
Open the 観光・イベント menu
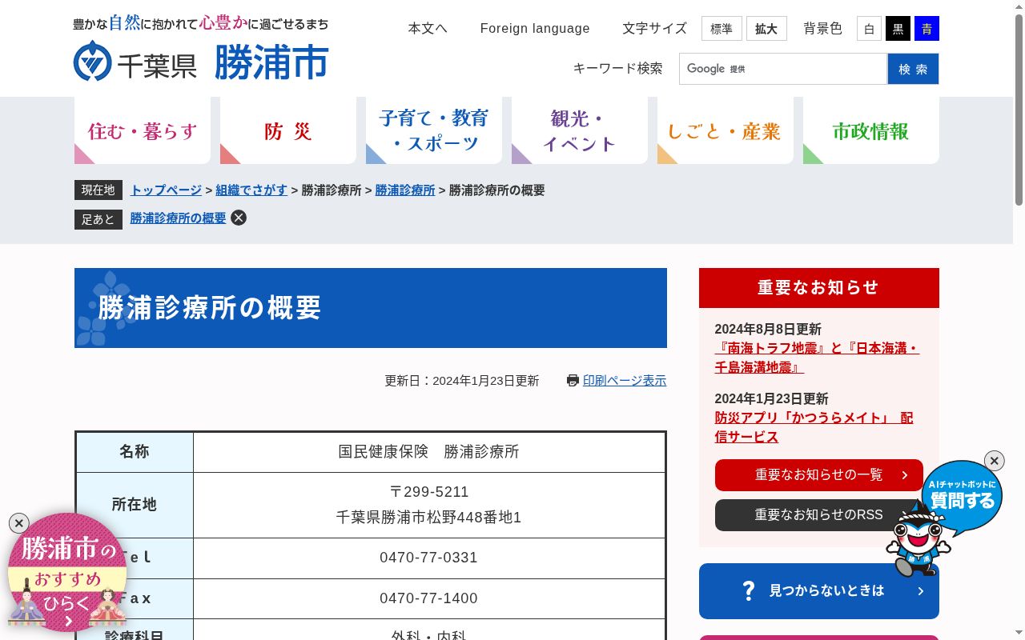tap(580, 130)
